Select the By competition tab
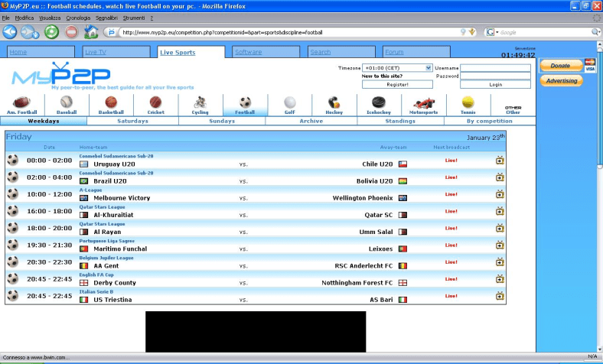 click(x=490, y=121)
